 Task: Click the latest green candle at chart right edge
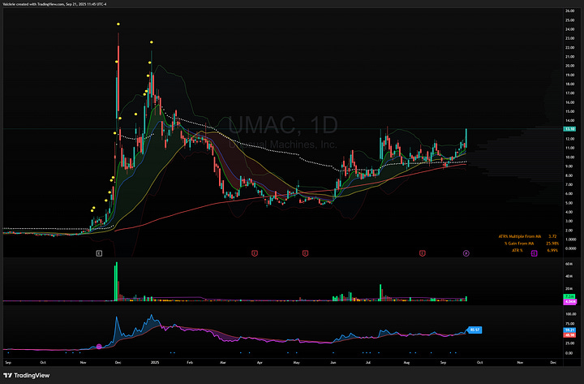click(466, 138)
